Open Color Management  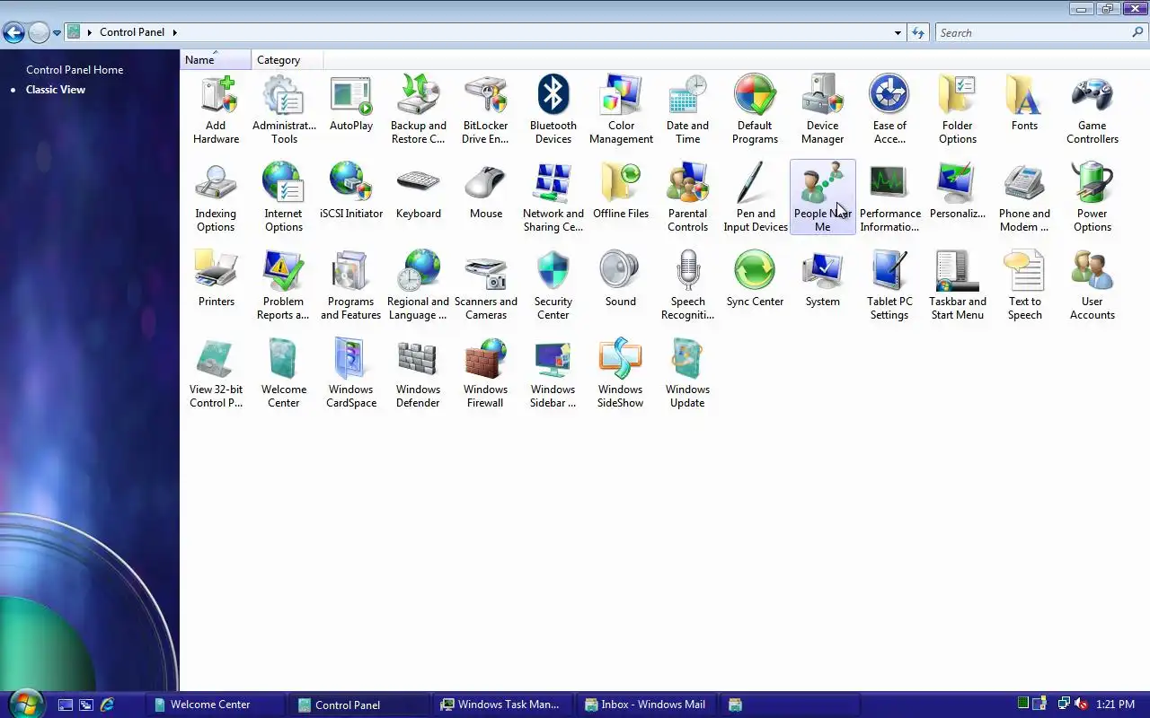(x=621, y=110)
